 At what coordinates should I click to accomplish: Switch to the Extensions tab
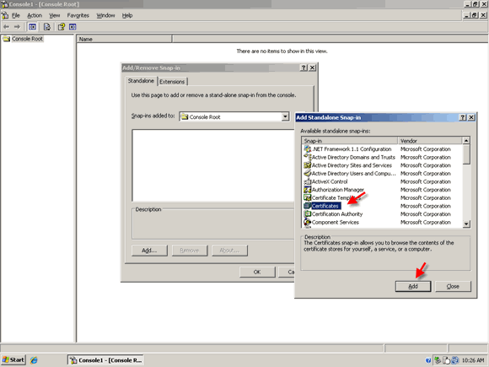pos(172,82)
